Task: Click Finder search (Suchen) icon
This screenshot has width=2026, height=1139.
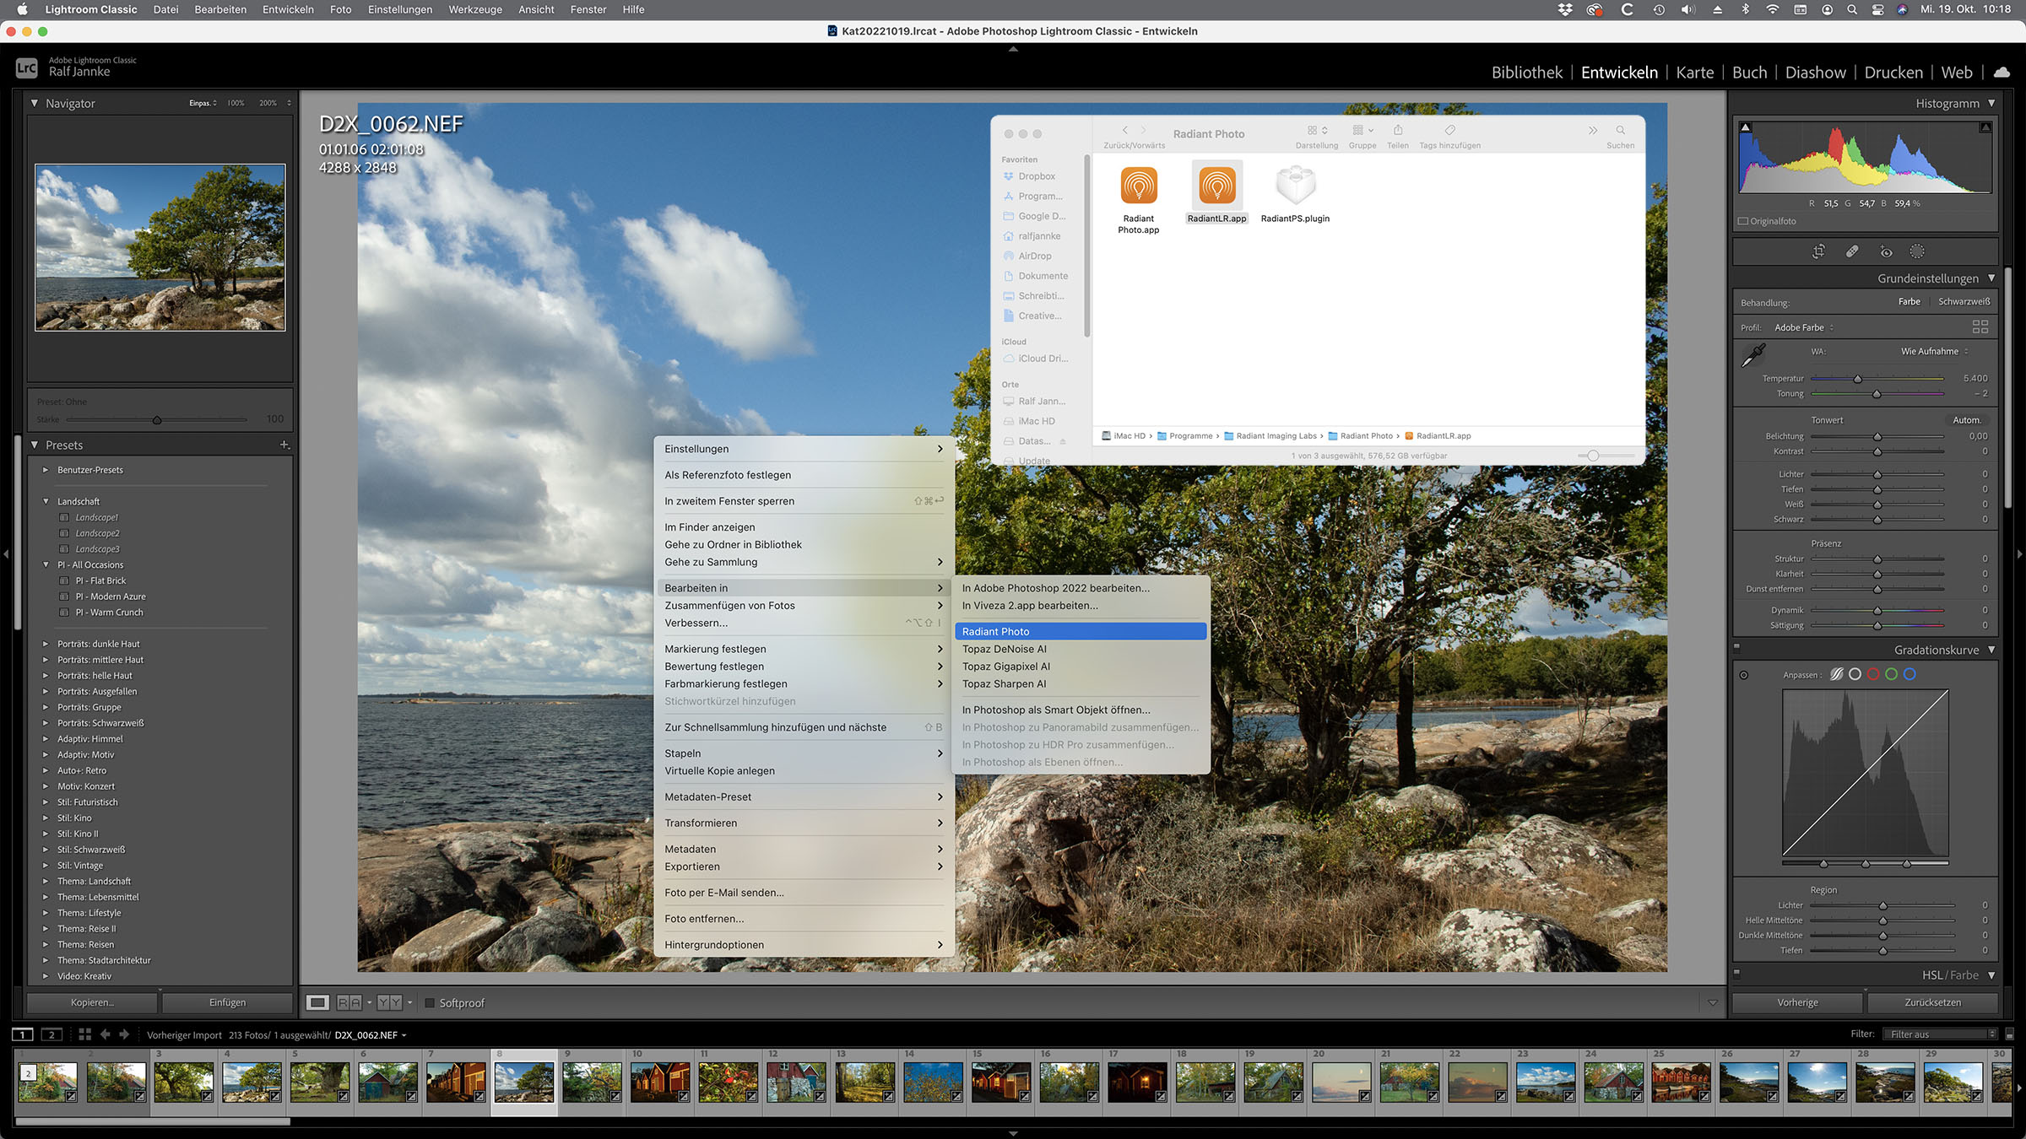Action: click(x=1620, y=130)
